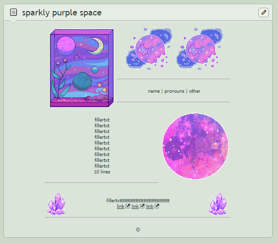Open the second link
The width and height of the screenshot is (277, 244).
[135, 206]
